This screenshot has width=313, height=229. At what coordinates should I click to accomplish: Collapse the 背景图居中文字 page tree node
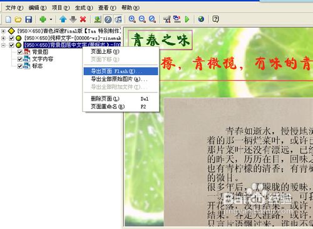tap(3, 45)
